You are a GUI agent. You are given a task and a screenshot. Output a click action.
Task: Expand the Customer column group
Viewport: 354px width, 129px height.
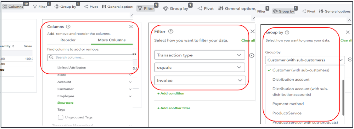130,89
